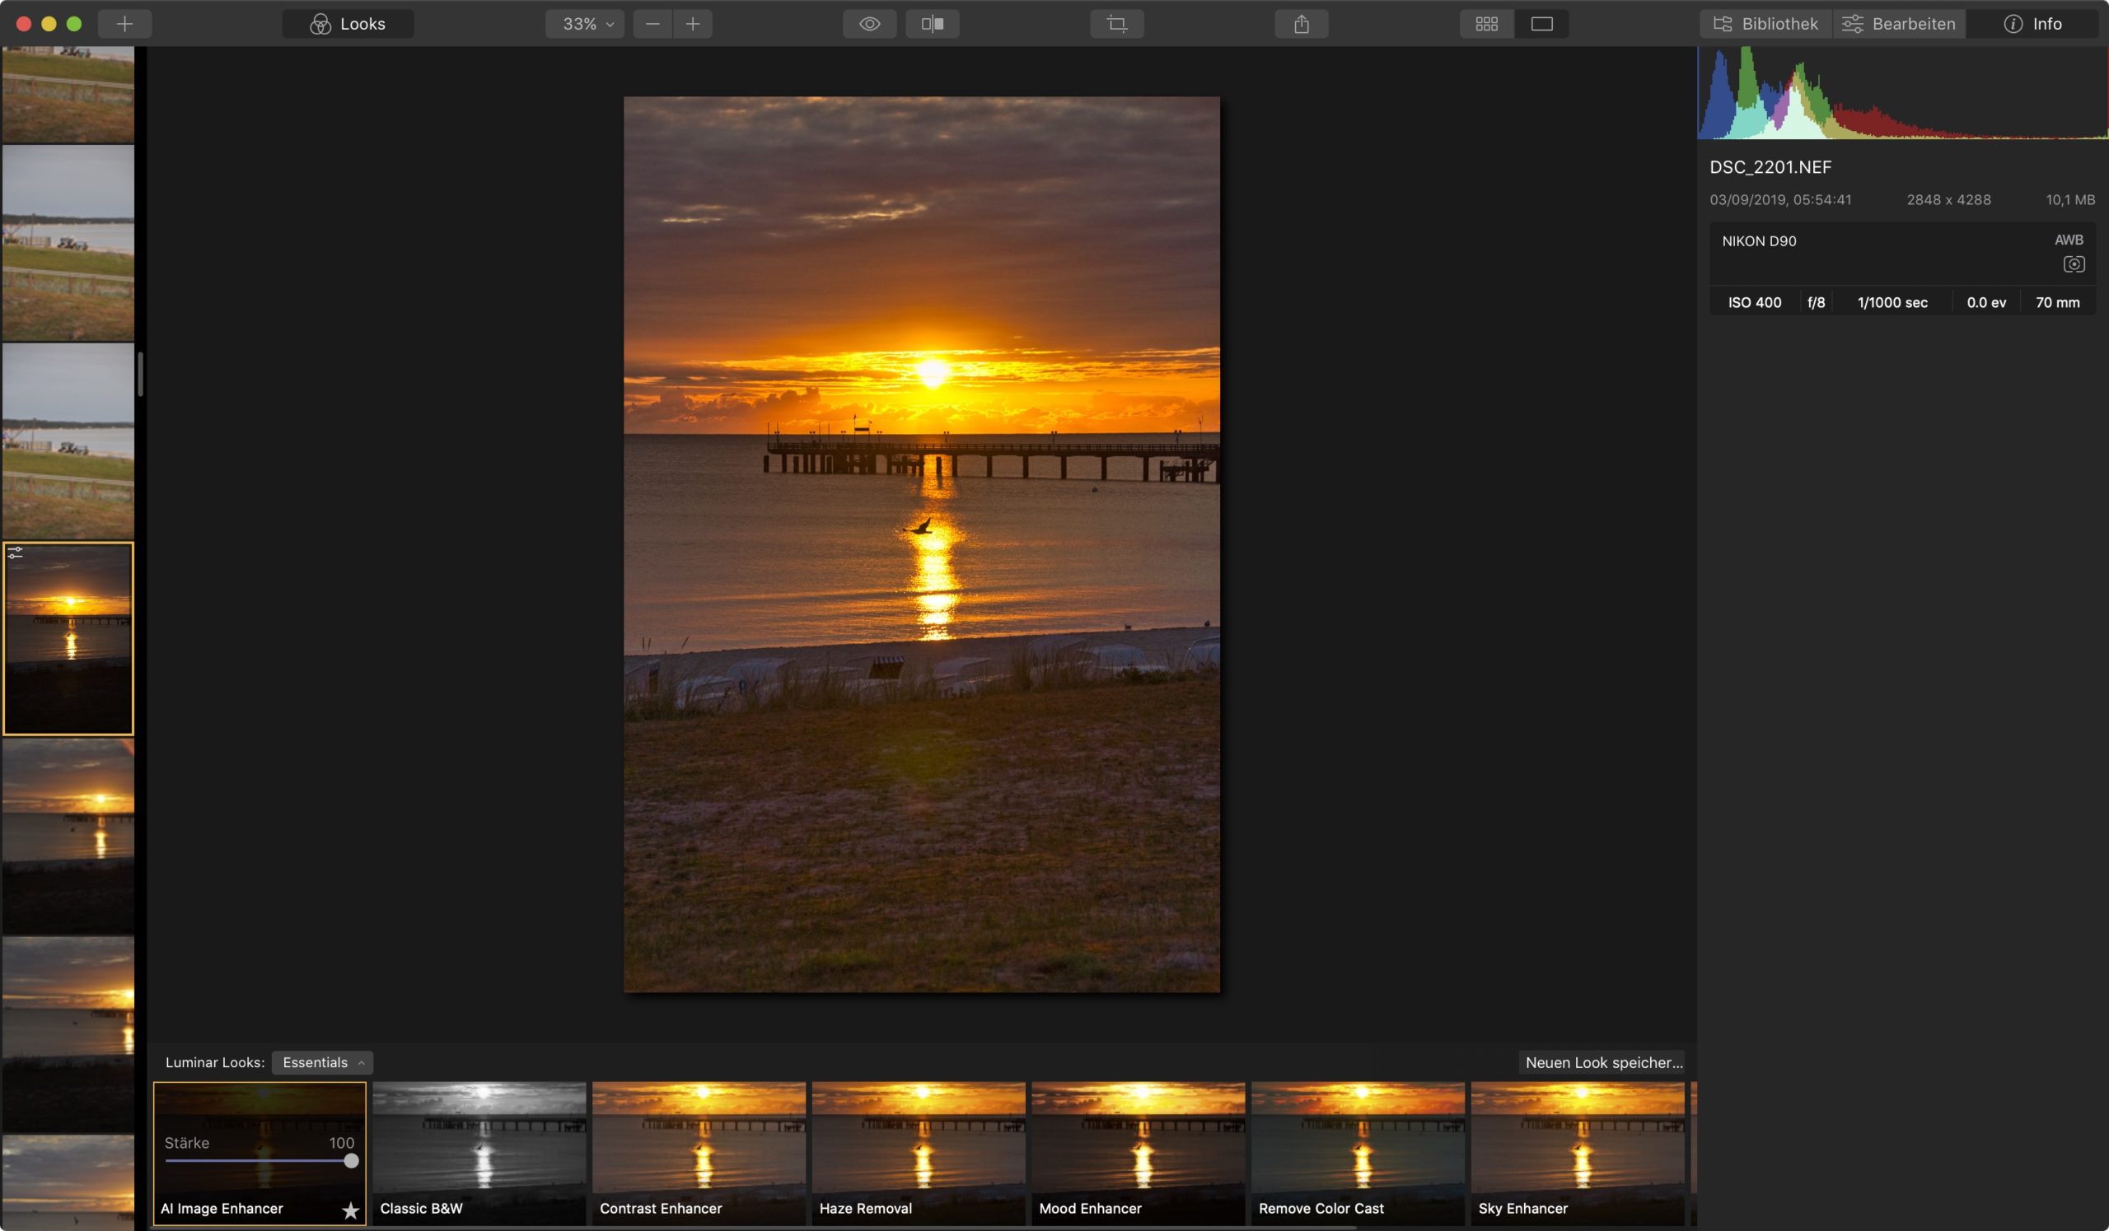Viewport: 2109px width, 1231px height.
Task: Click the 10,1 MB file size
Action: click(2069, 200)
